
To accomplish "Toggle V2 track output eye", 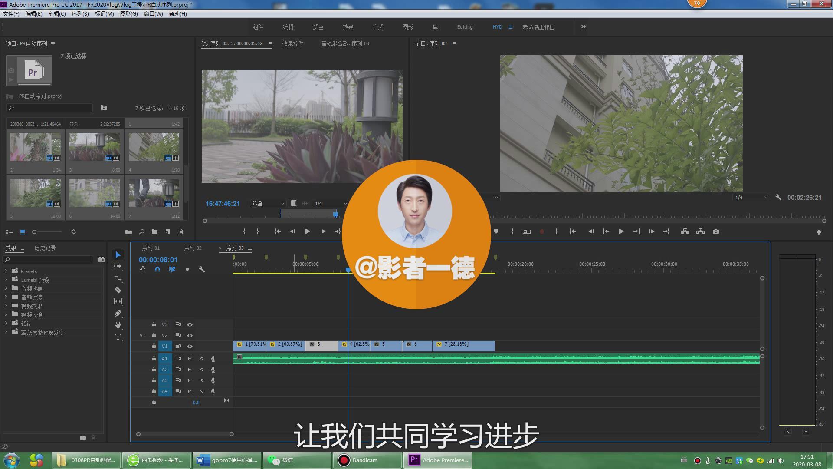I will click(x=190, y=335).
